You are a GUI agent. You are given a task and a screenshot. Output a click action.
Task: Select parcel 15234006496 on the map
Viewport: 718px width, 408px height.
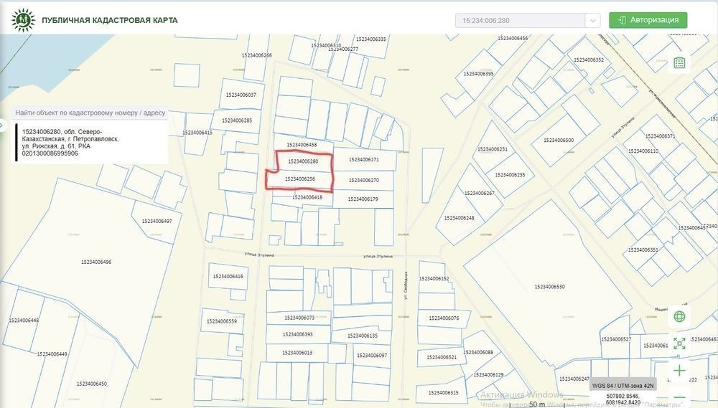(96, 262)
